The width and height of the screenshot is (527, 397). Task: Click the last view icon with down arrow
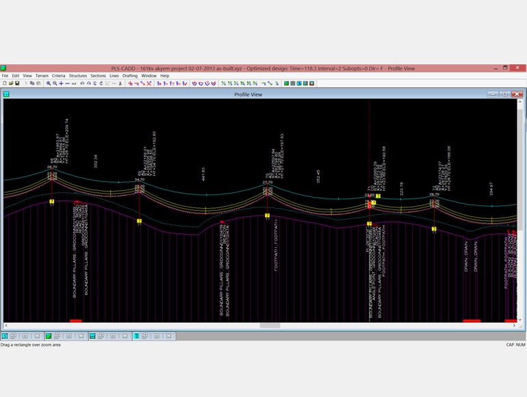pos(311,84)
